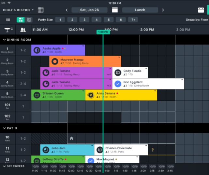Click Eric Eggplant blue checkmark icon
Screen dimensions: 209x175
118,84
